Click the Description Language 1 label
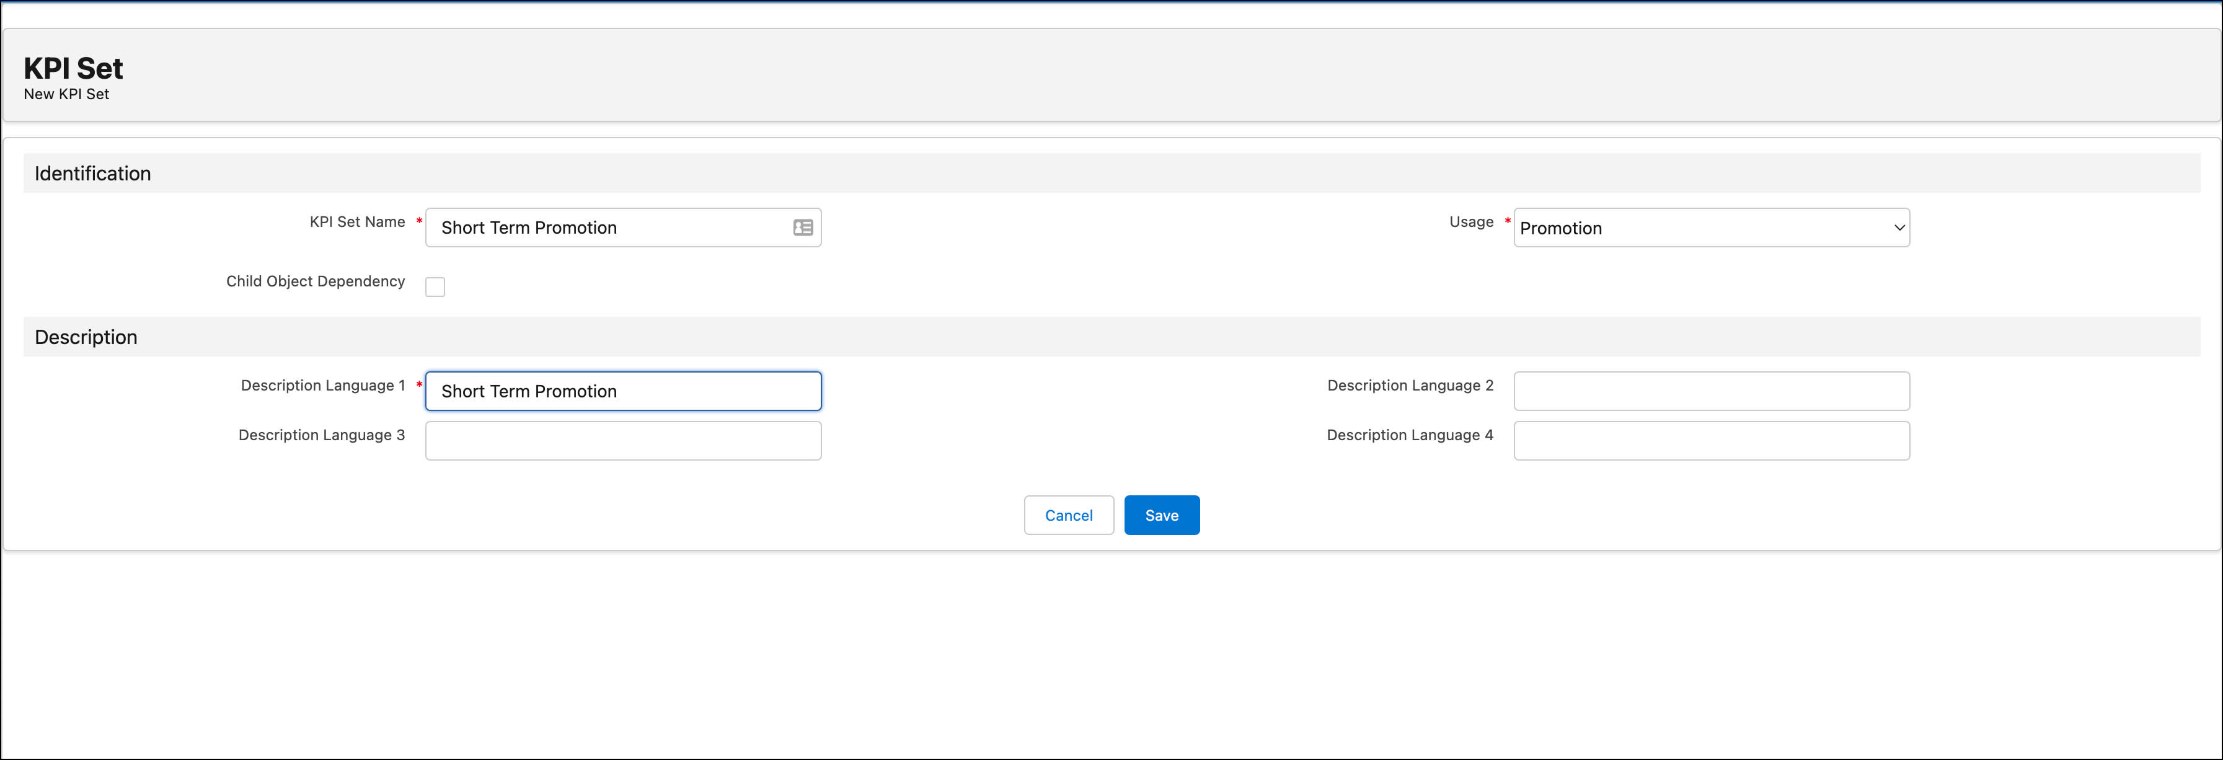The width and height of the screenshot is (2223, 760). [x=322, y=386]
